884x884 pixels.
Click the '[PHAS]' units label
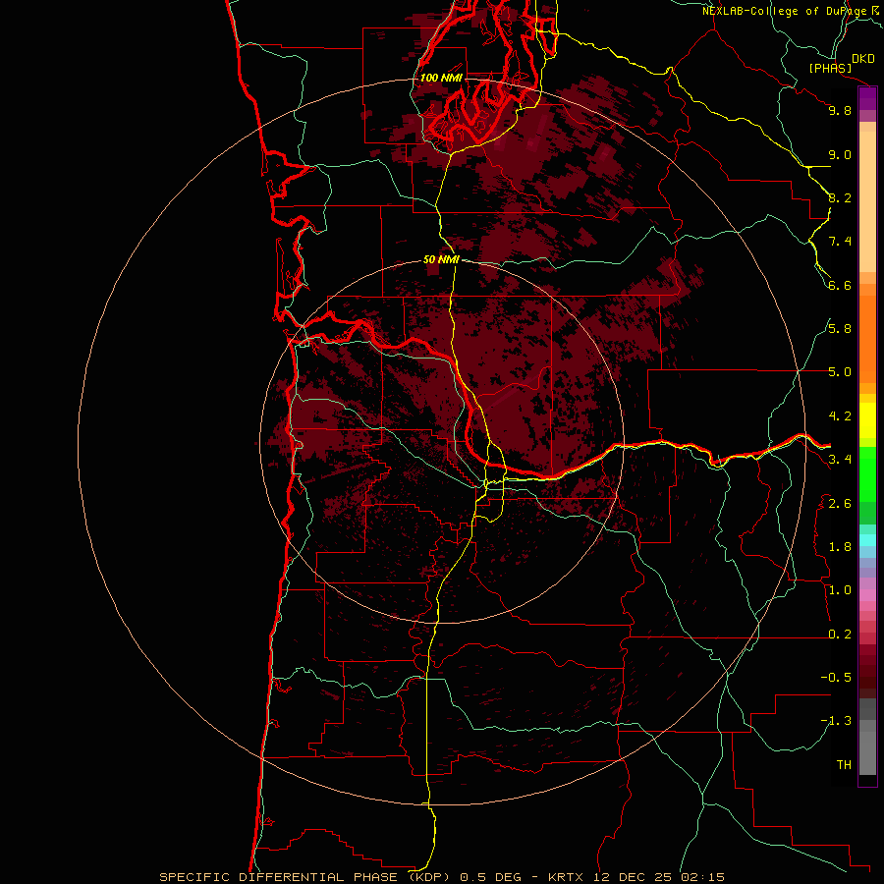click(830, 68)
